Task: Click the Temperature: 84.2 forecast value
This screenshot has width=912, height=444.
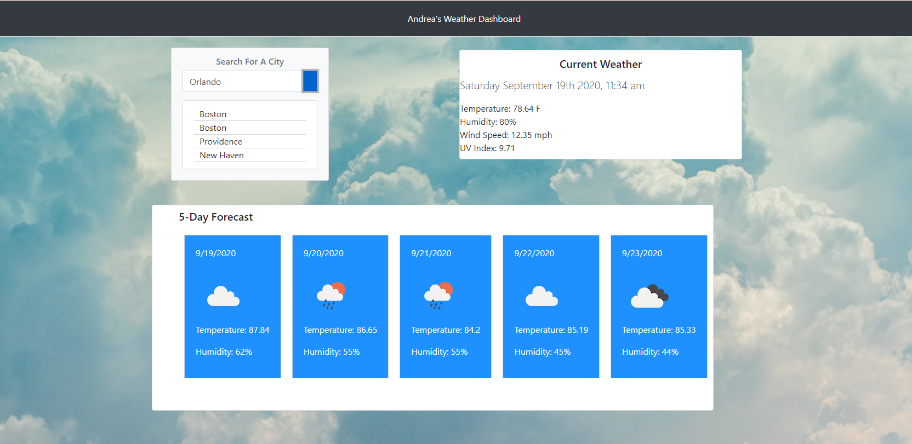Action: [446, 330]
